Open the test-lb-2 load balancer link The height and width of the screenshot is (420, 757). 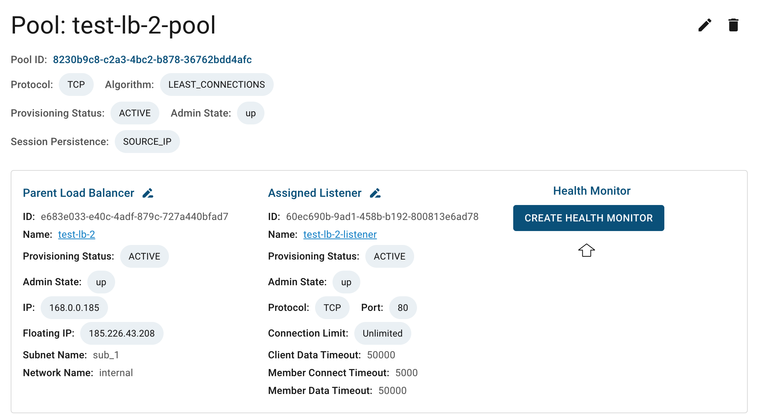(x=77, y=234)
